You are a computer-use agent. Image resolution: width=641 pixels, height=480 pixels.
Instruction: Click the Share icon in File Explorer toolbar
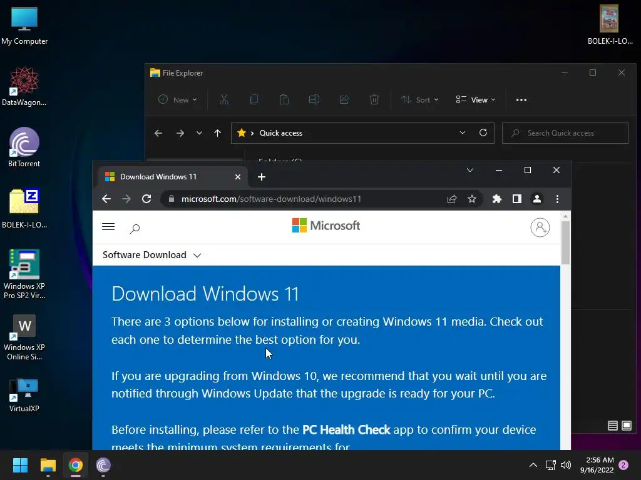(344, 99)
